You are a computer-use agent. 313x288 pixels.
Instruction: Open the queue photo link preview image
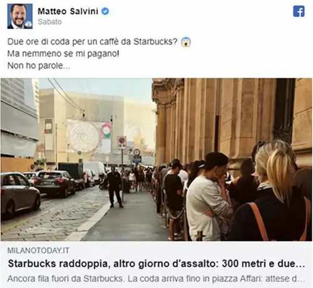pyautogui.click(x=156, y=160)
